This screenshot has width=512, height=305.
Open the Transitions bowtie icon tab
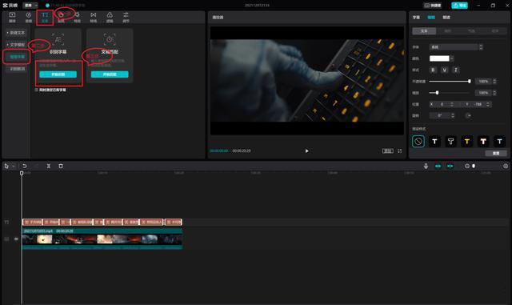click(x=94, y=17)
